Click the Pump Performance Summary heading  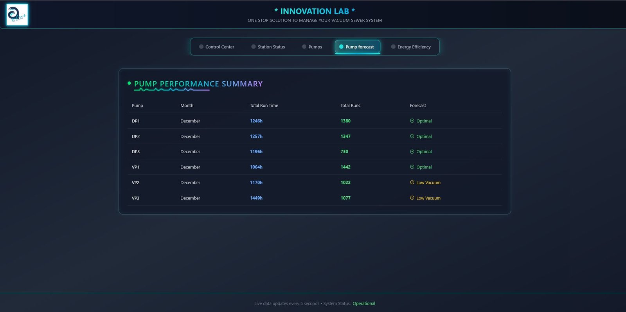(198, 84)
